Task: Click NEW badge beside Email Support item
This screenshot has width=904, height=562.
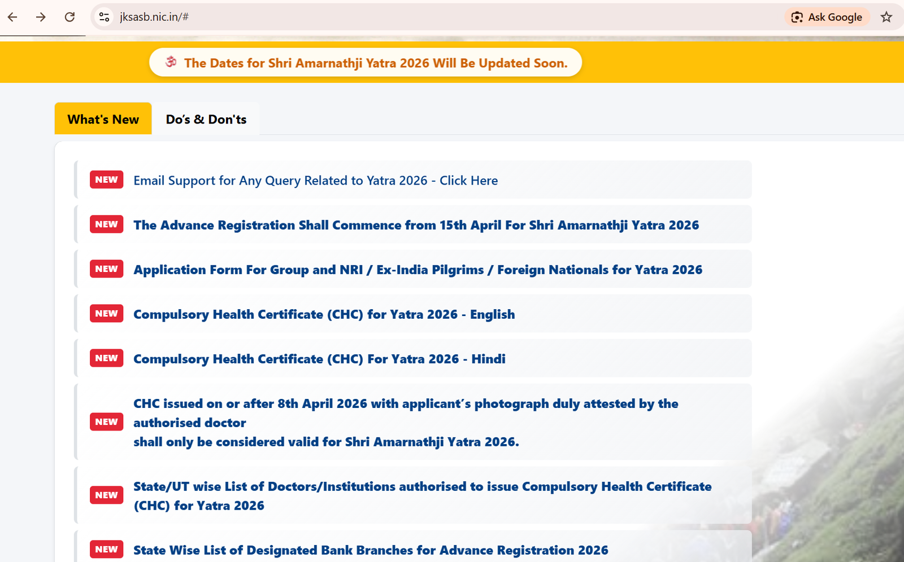Action: tap(106, 180)
